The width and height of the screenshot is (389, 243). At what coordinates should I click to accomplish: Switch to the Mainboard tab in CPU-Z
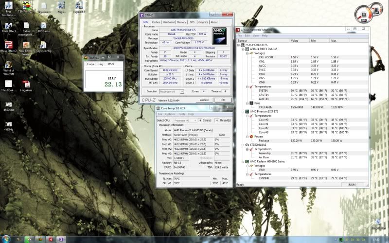coord(169,22)
